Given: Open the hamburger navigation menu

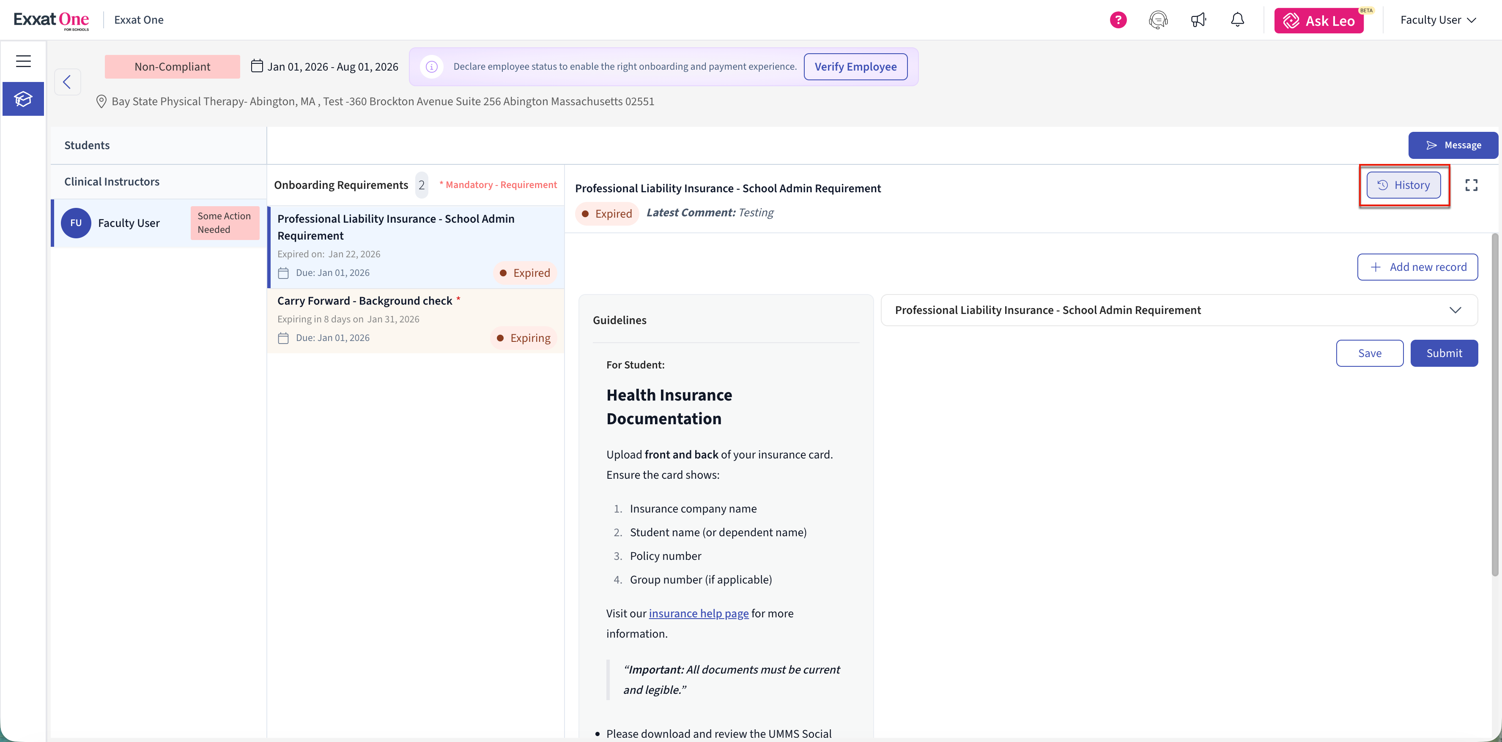Looking at the screenshot, I should [23, 61].
